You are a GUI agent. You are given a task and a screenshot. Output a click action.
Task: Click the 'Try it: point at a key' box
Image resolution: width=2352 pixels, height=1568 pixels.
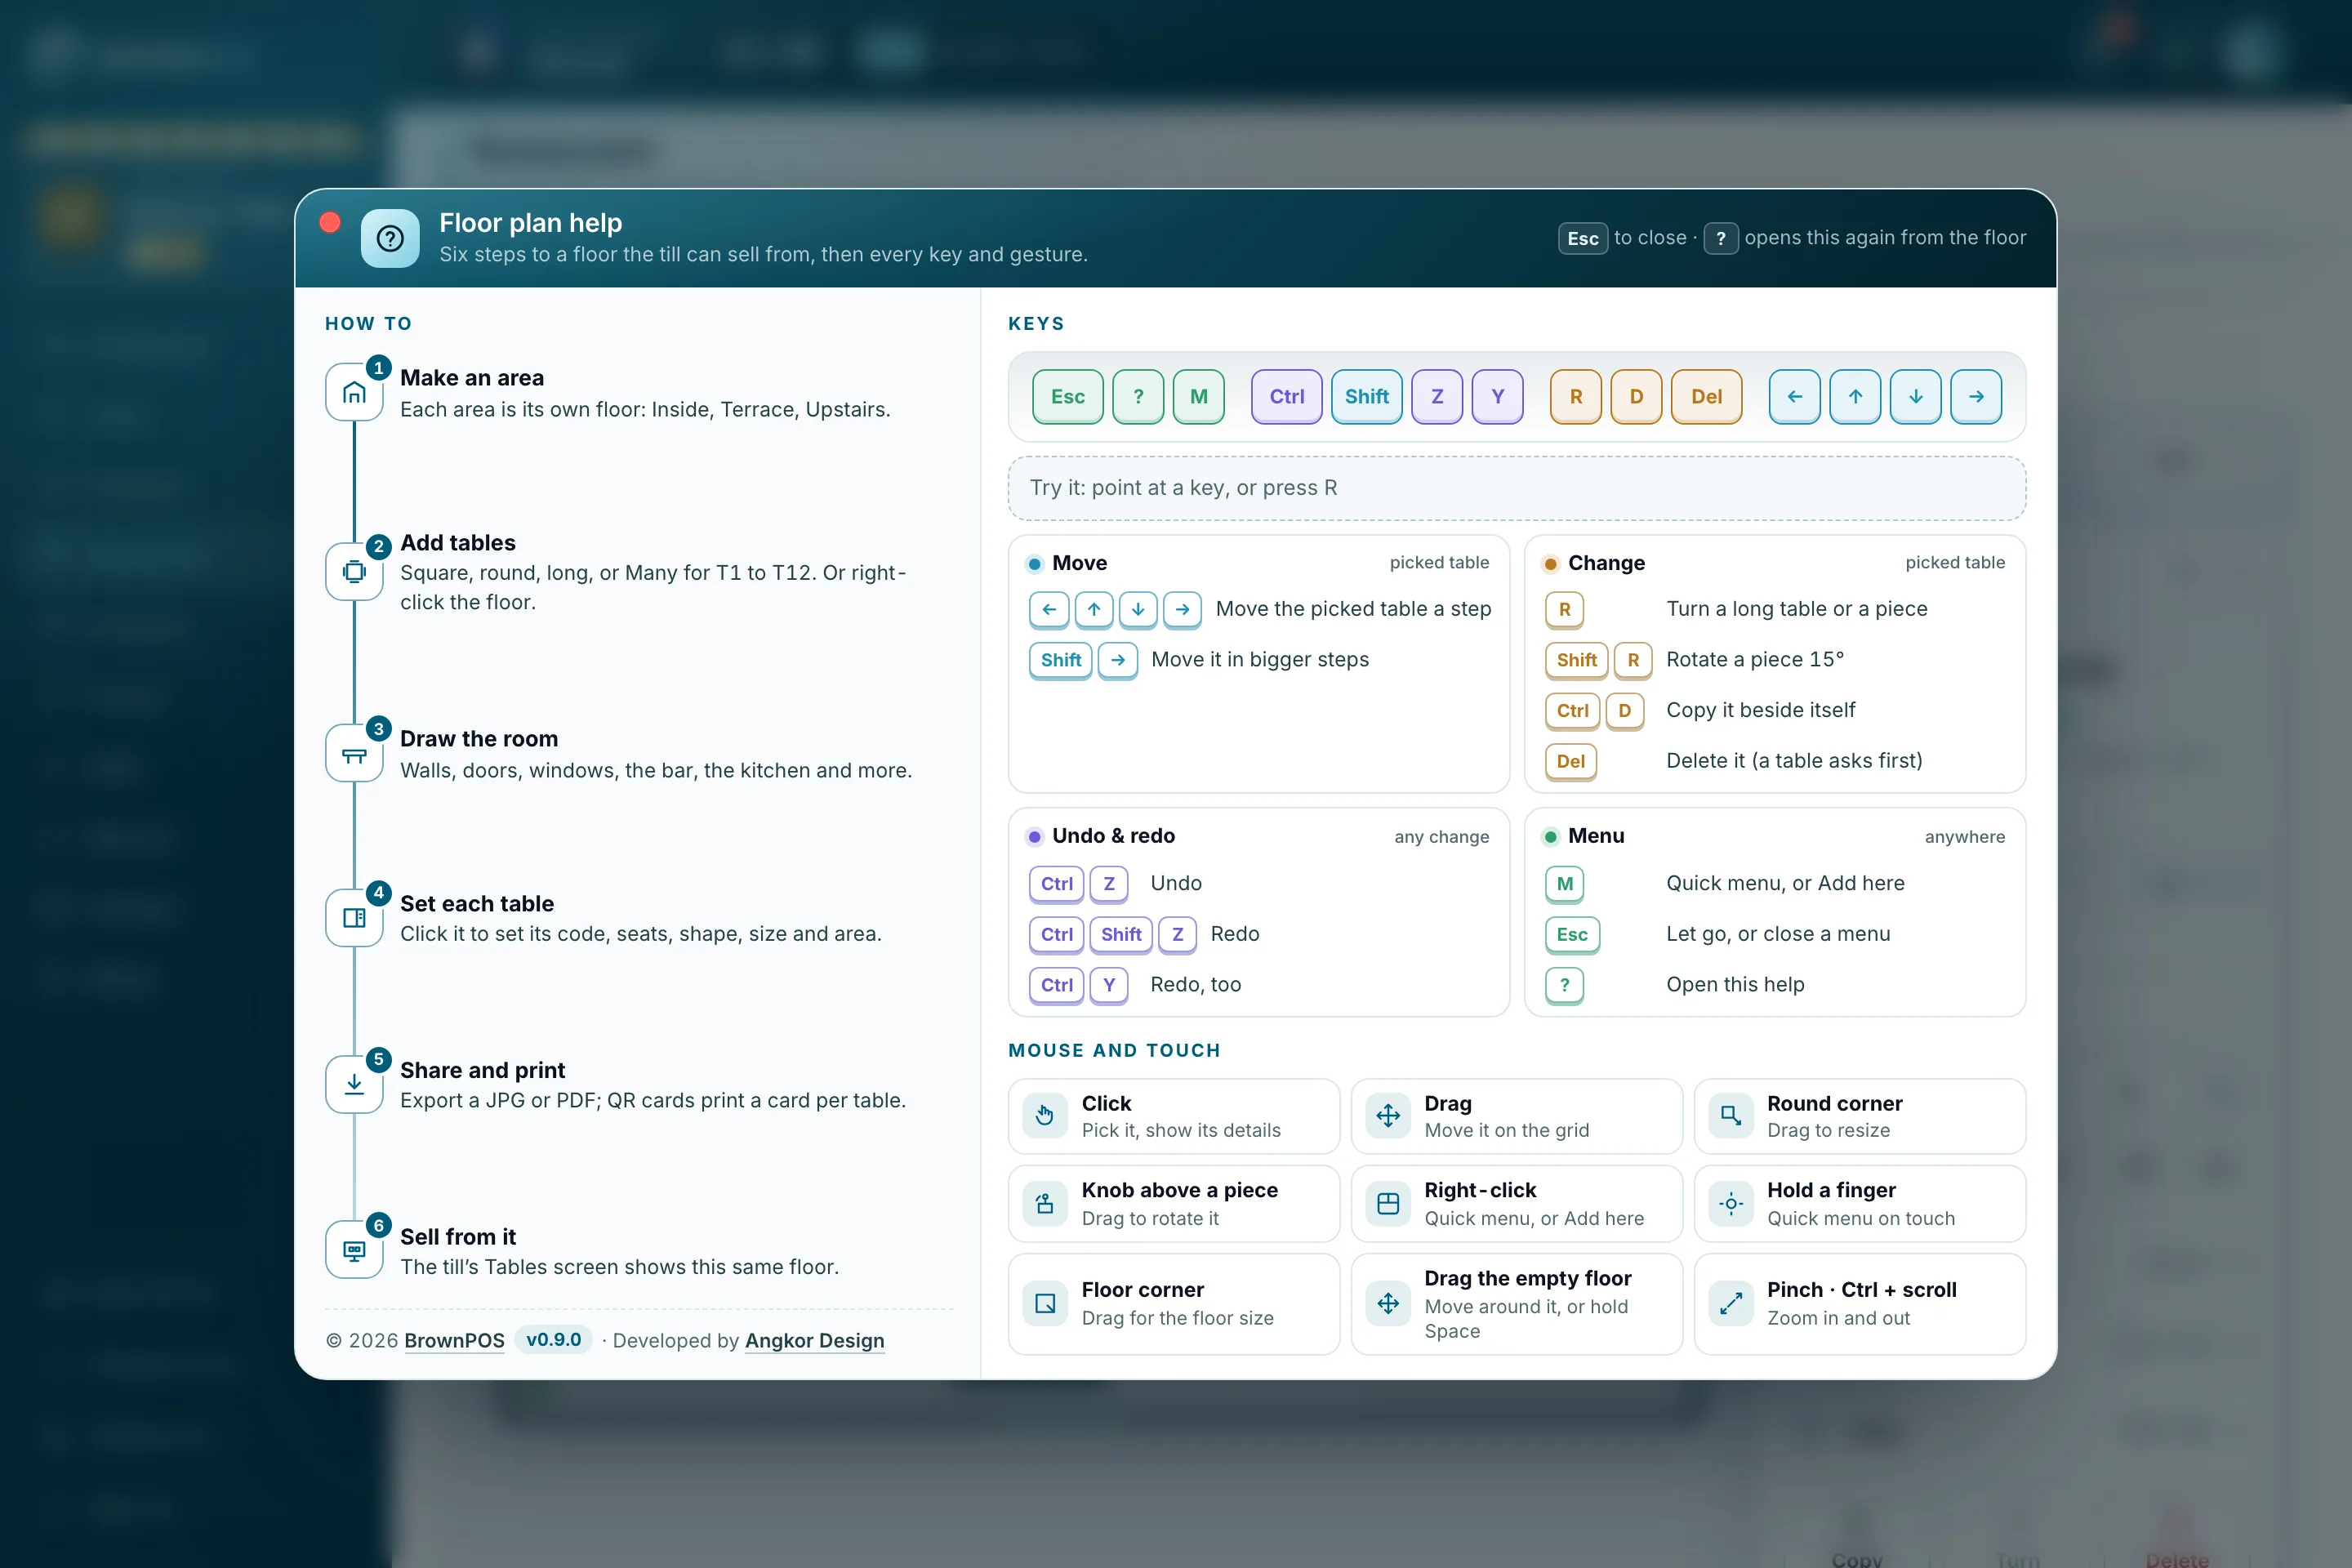click(x=1517, y=488)
